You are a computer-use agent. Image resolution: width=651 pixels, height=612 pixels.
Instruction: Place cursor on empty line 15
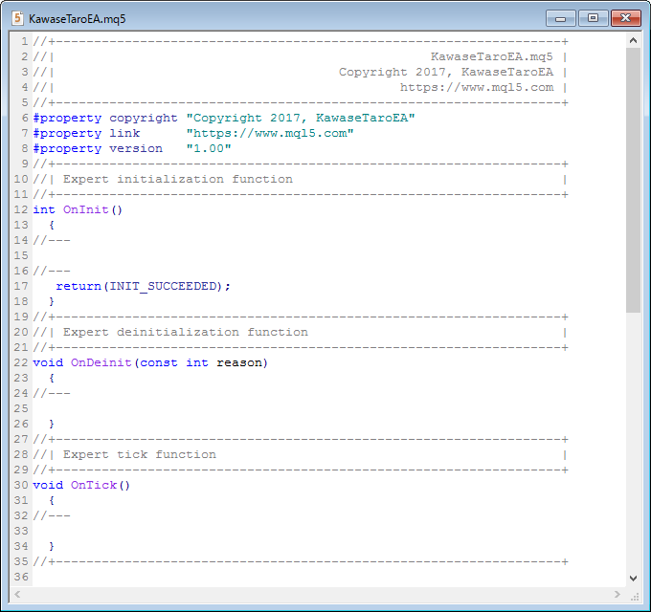191,255
